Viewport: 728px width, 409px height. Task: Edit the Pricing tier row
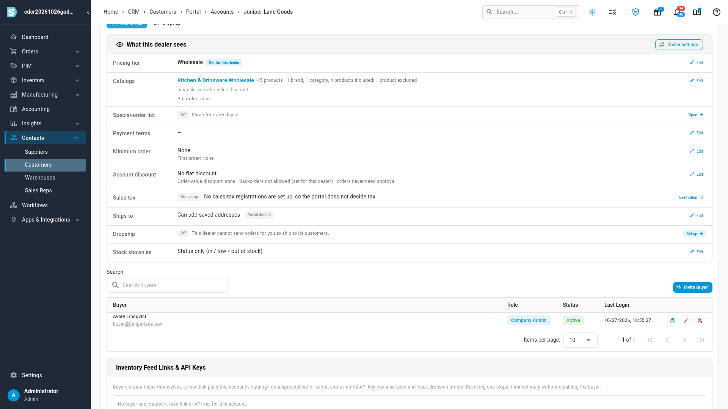[x=697, y=62]
